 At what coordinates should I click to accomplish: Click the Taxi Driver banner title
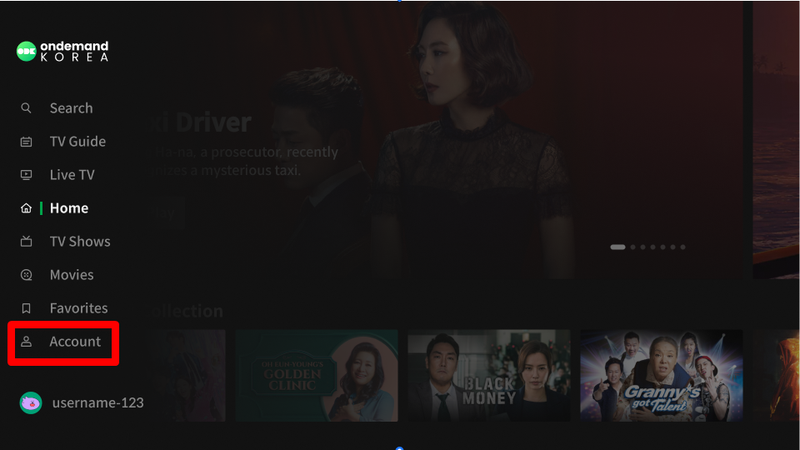click(202, 122)
